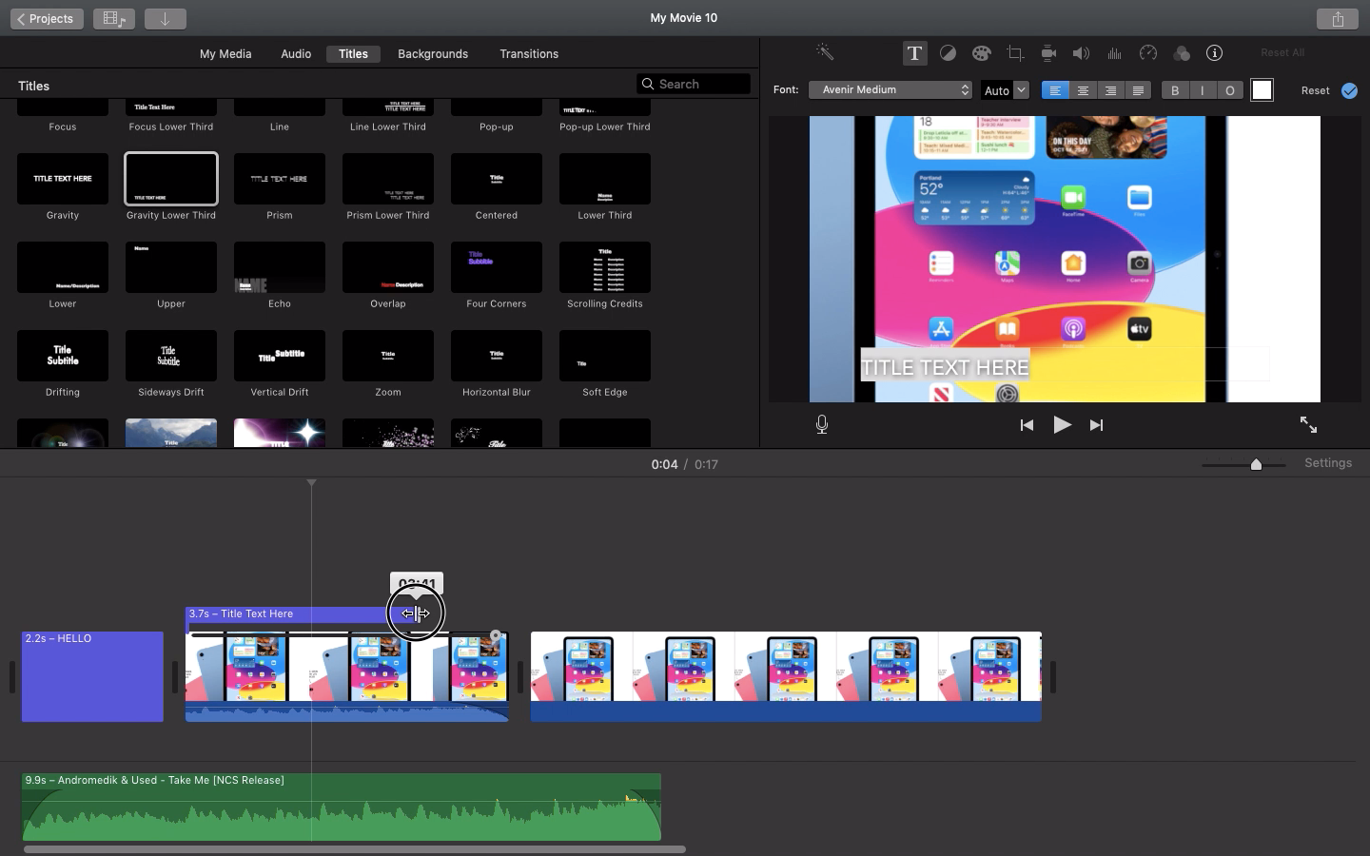Align title text left
Image resolution: width=1370 pixels, height=856 pixels.
pos(1055,90)
